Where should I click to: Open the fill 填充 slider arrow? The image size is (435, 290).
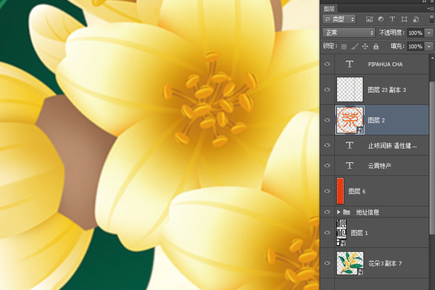[429, 46]
